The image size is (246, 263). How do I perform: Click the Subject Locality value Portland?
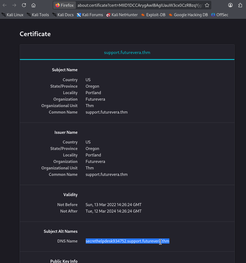tap(93, 93)
